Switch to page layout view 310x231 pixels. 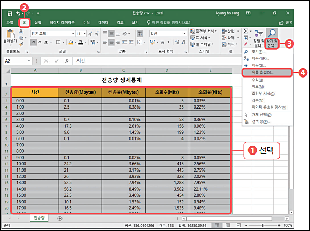228,225
